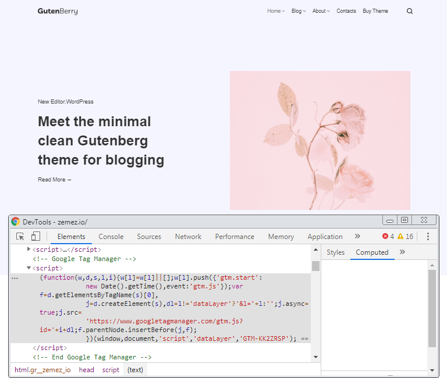Select (text) in the breadcrumb trail
The width and height of the screenshot is (447, 378).
pyautogui.click(x=135, y=370)
